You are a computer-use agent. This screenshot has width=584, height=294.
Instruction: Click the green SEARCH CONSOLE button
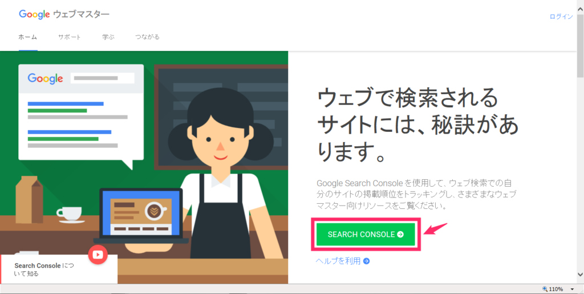[x=366, y=235]
